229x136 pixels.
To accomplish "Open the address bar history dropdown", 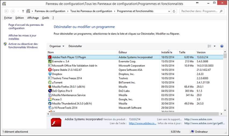I will pos(169,11).
